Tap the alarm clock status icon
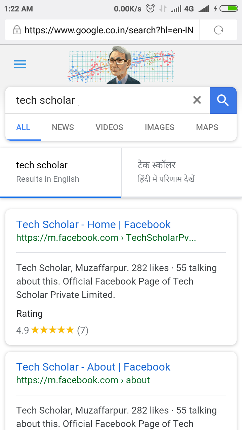 coord(150,8)
